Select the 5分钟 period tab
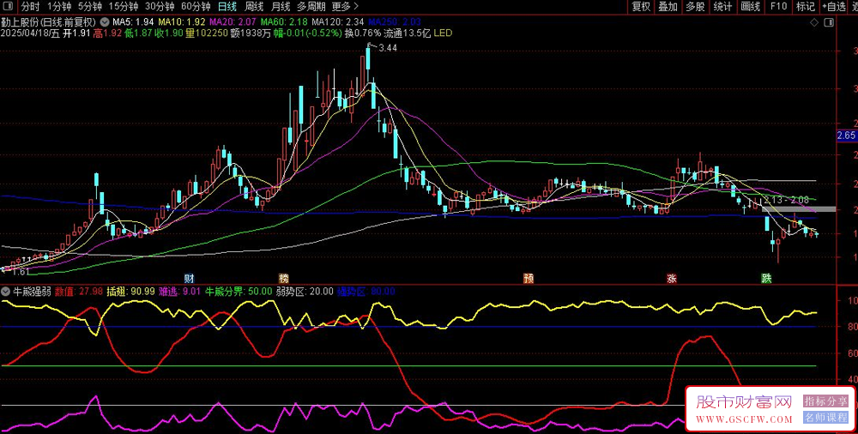Image resolution: width=858 pixels, height=434 pixels. pyautogui.click(x=90, y=7)
